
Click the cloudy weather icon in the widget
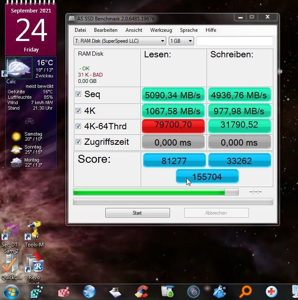point(18,67)
